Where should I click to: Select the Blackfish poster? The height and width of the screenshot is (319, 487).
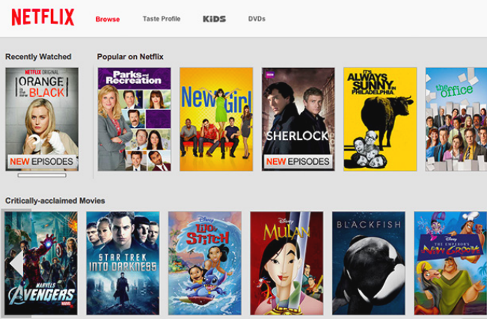tap(369, 264)
